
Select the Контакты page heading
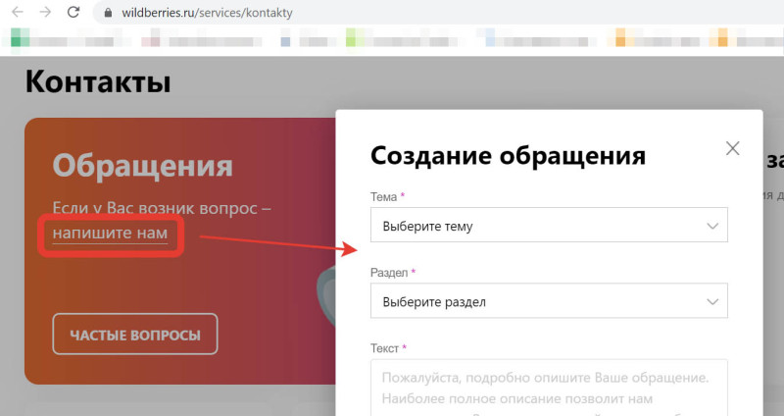coord(98,81)
